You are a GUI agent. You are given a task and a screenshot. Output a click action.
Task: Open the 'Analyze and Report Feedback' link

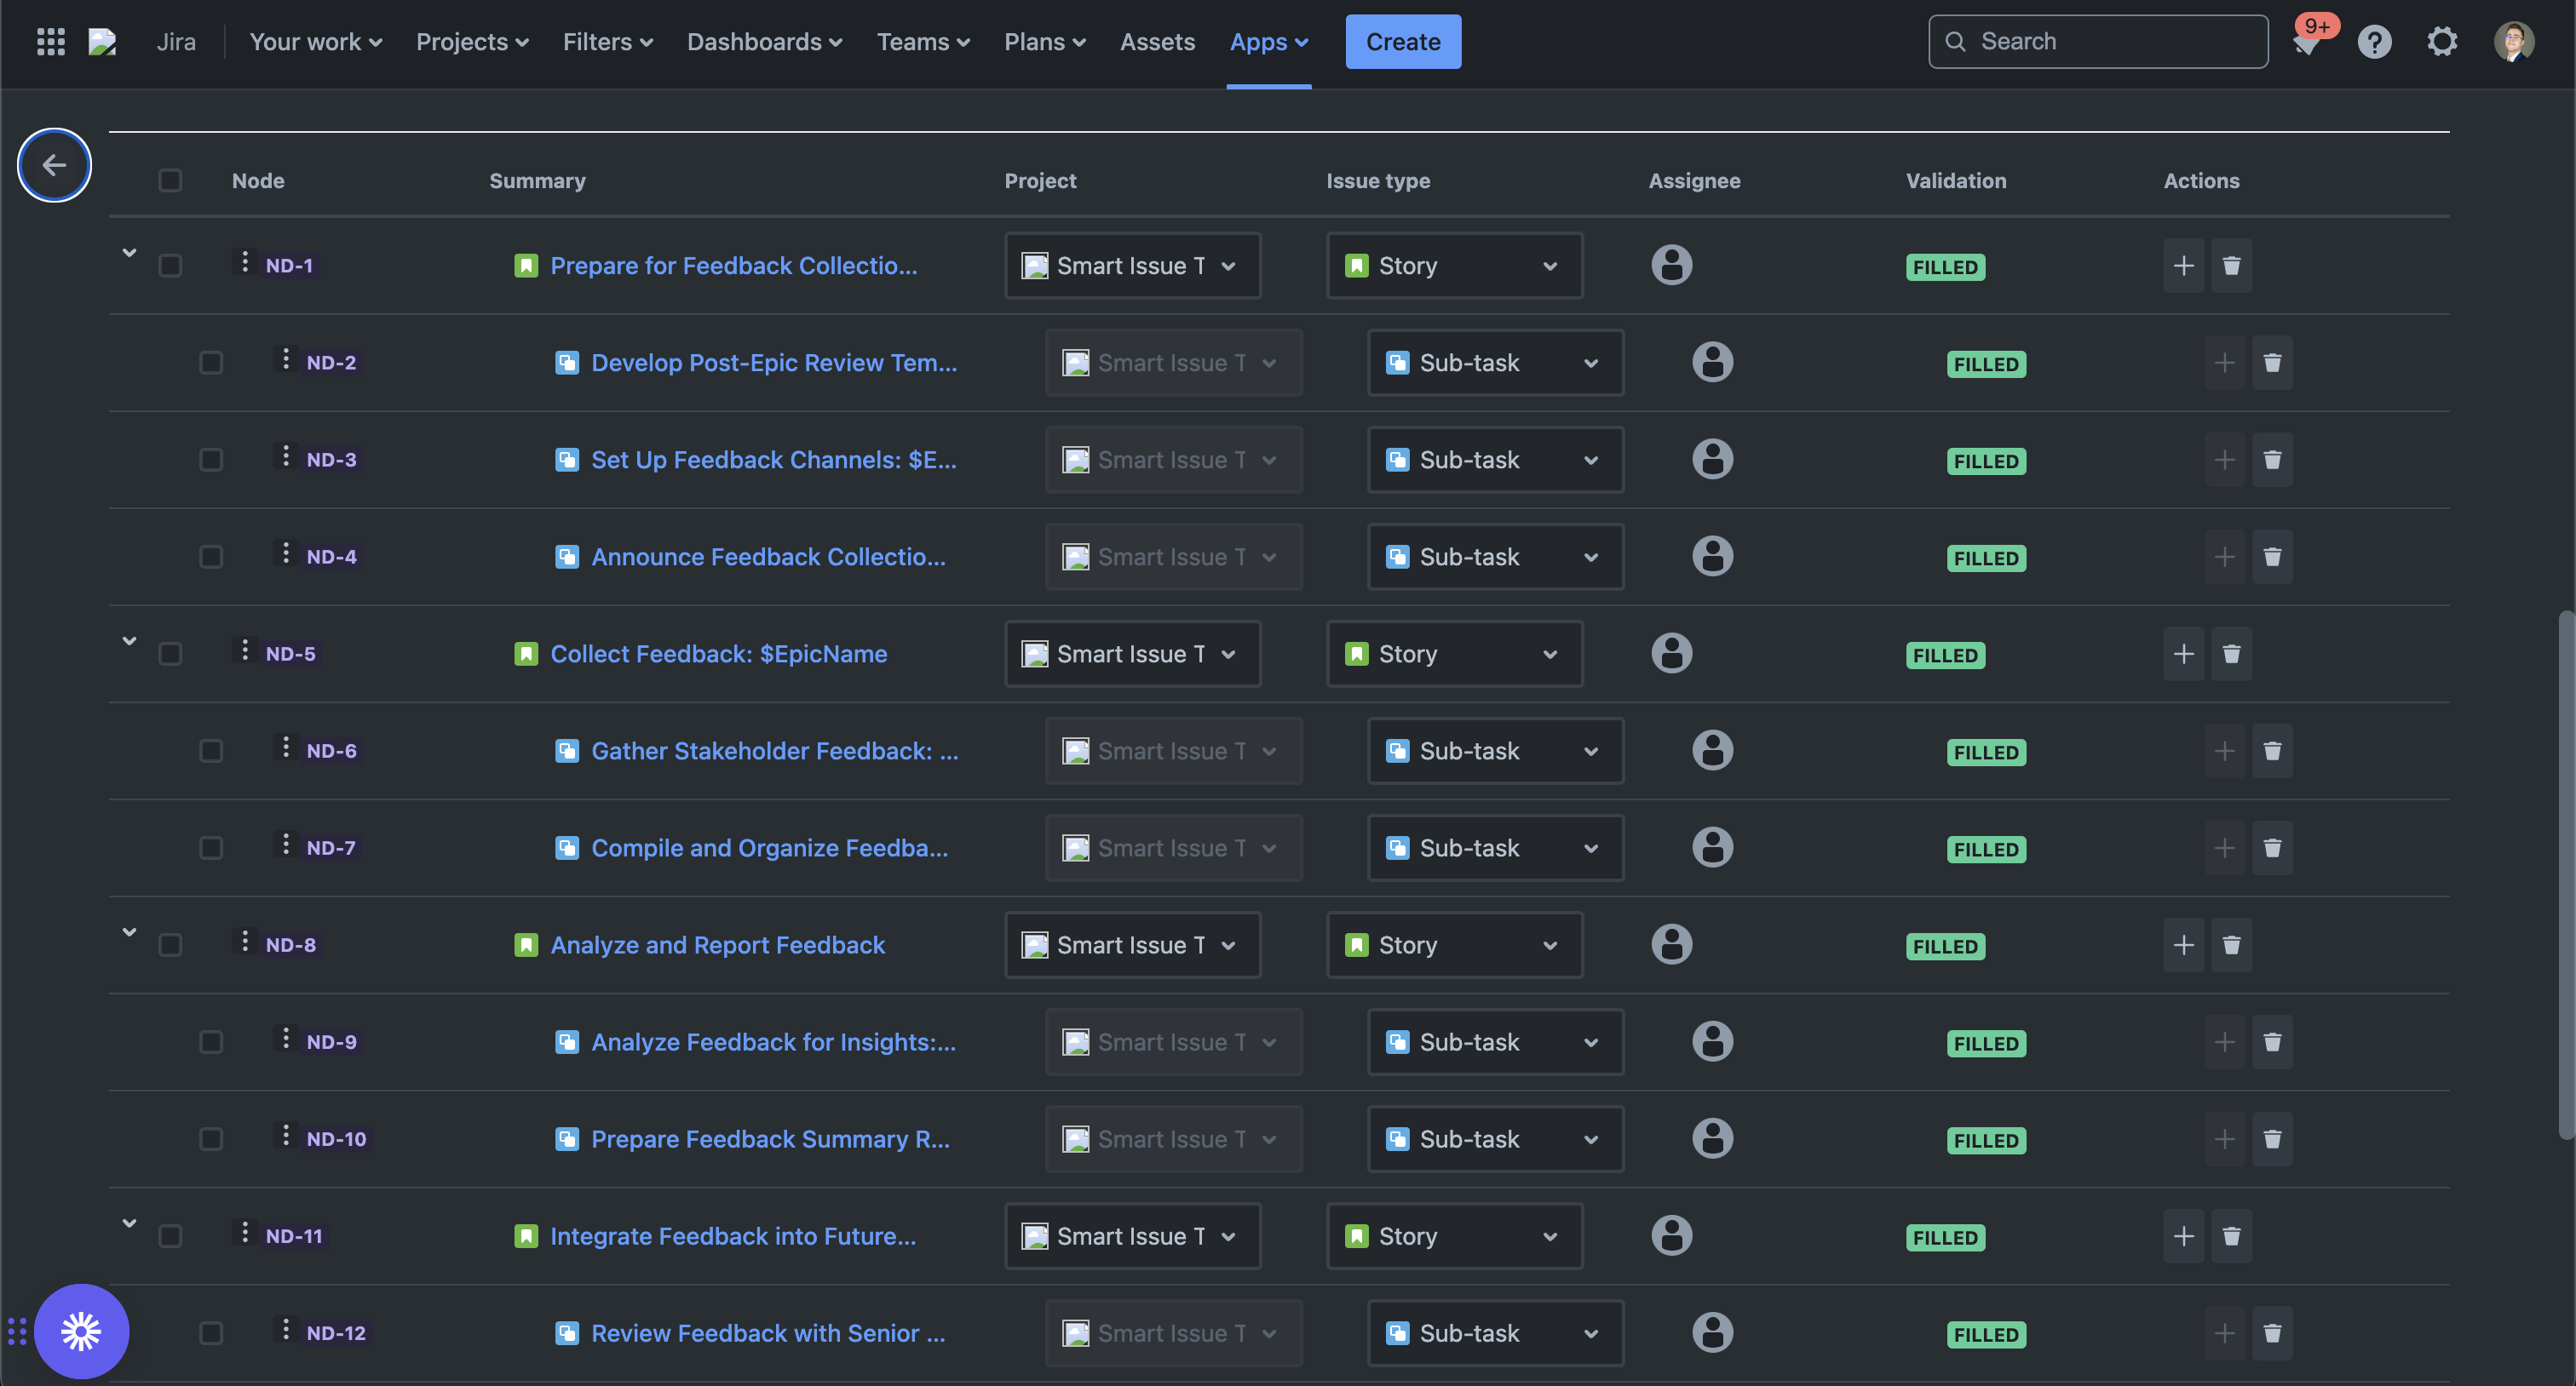(x=717, y=944)
